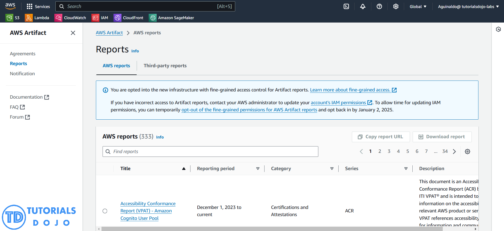The height and width of the screenshot is (231, 504).
Task: Open the help question mark menu
Action: click(x=379, y=6)
